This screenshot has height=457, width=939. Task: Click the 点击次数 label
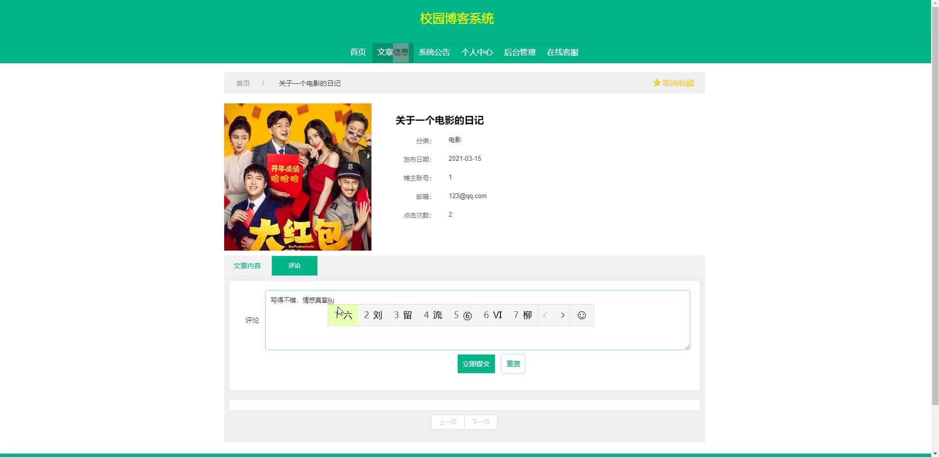tap(417, 215)
